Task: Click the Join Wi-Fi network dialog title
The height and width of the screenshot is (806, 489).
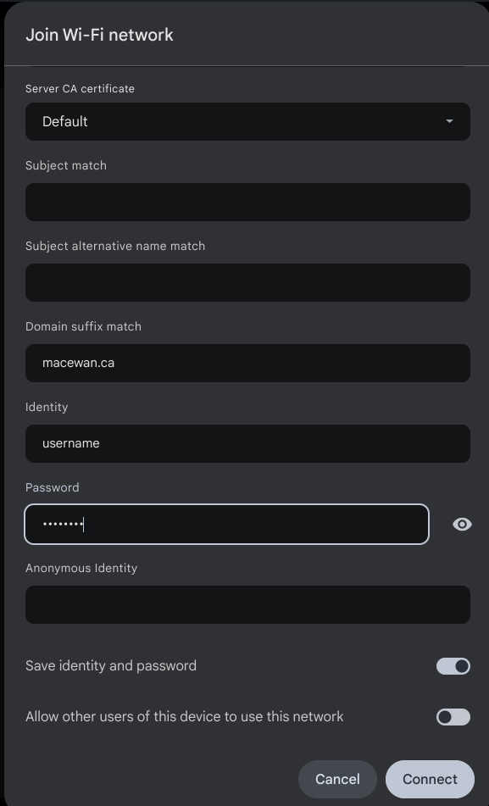Action: 99,35
